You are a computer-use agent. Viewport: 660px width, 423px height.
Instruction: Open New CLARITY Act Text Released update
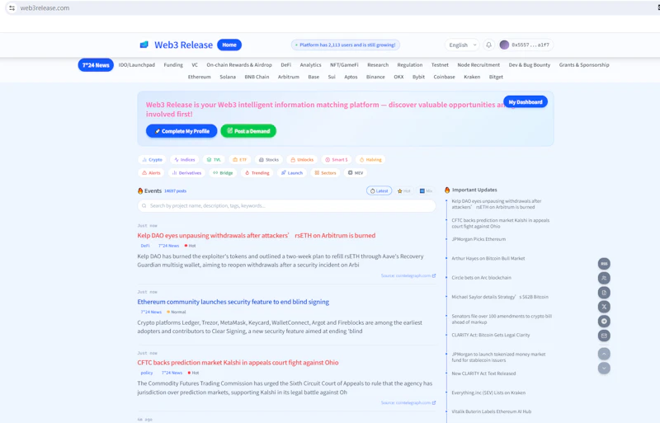[483, 374]
